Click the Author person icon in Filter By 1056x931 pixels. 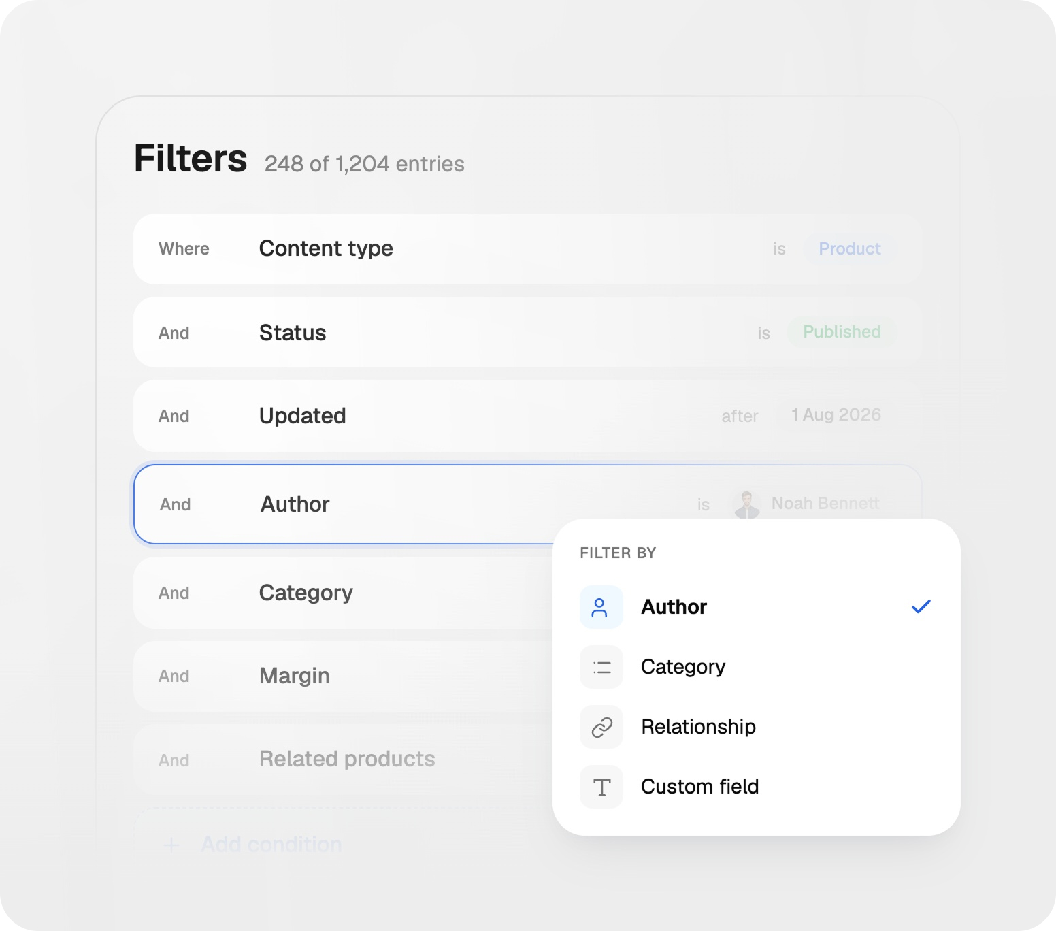[601, 607]
